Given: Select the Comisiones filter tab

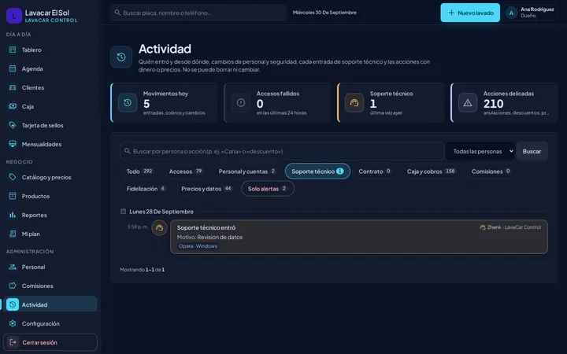Looking at the screenshot, I should click(491, 171).
